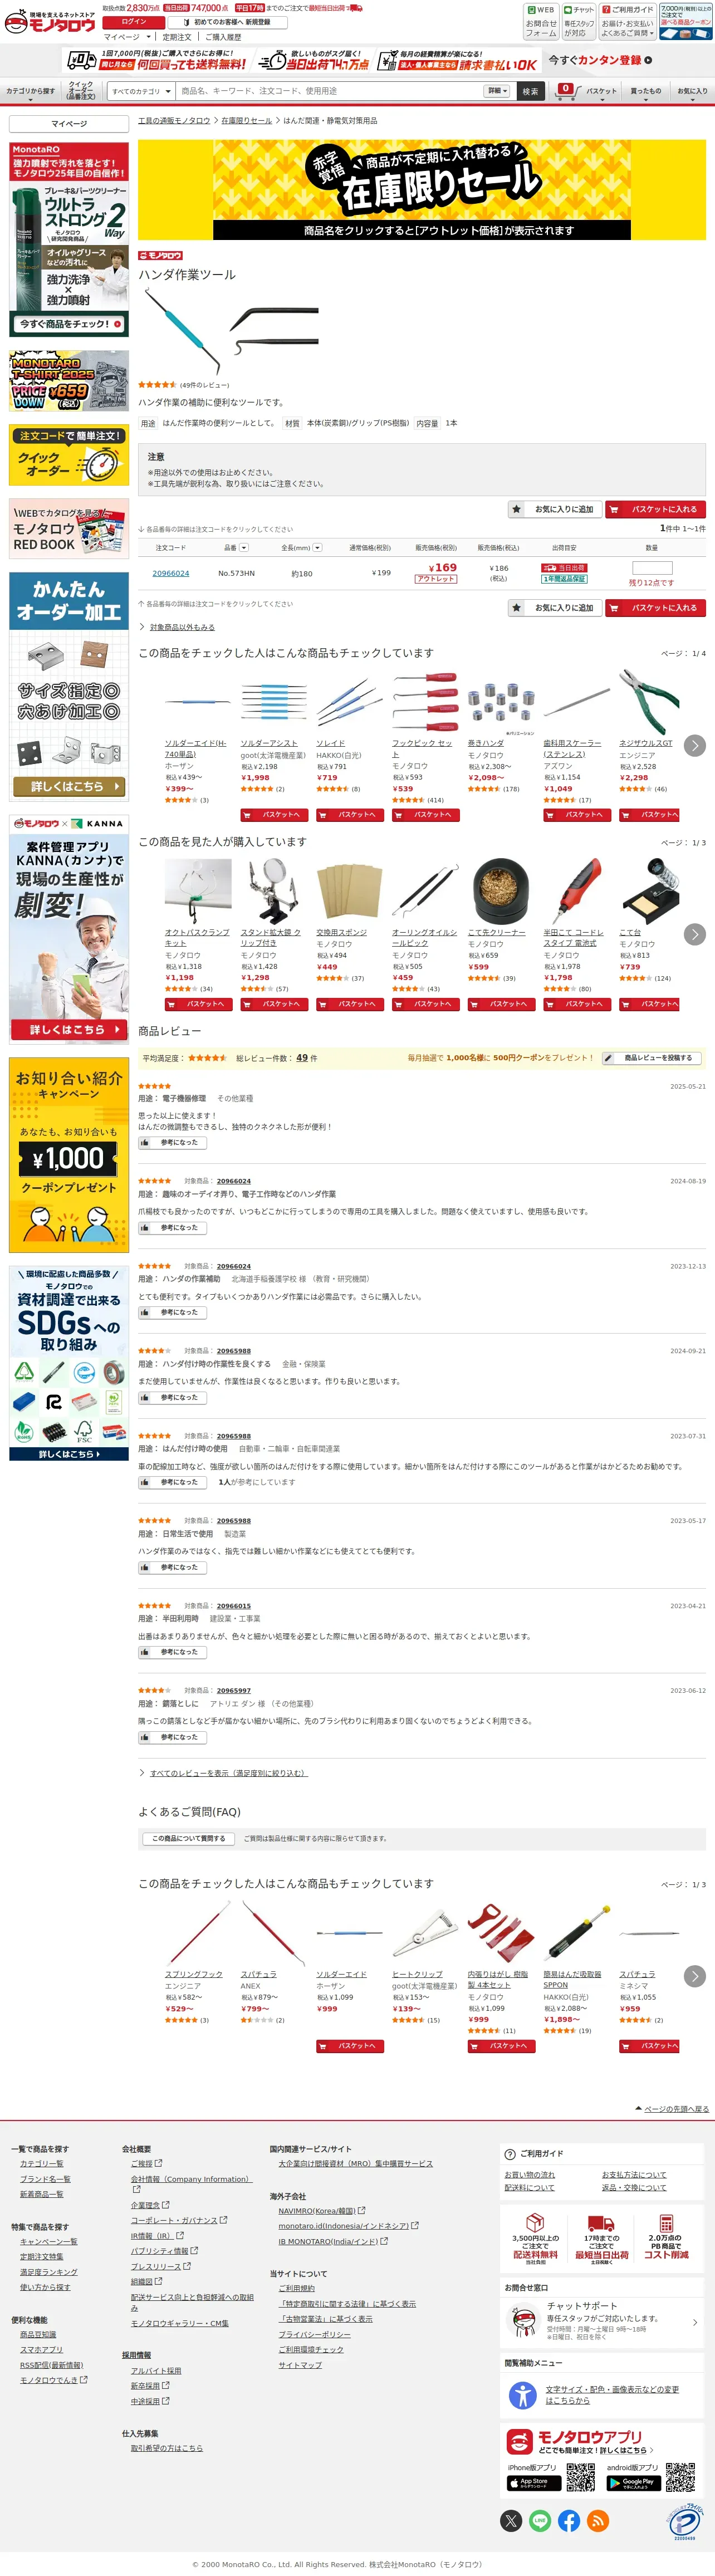Viewport: 715px width, 2576px height.
Task: Expand the 詳細 search options dropdown
Action: 497,91
